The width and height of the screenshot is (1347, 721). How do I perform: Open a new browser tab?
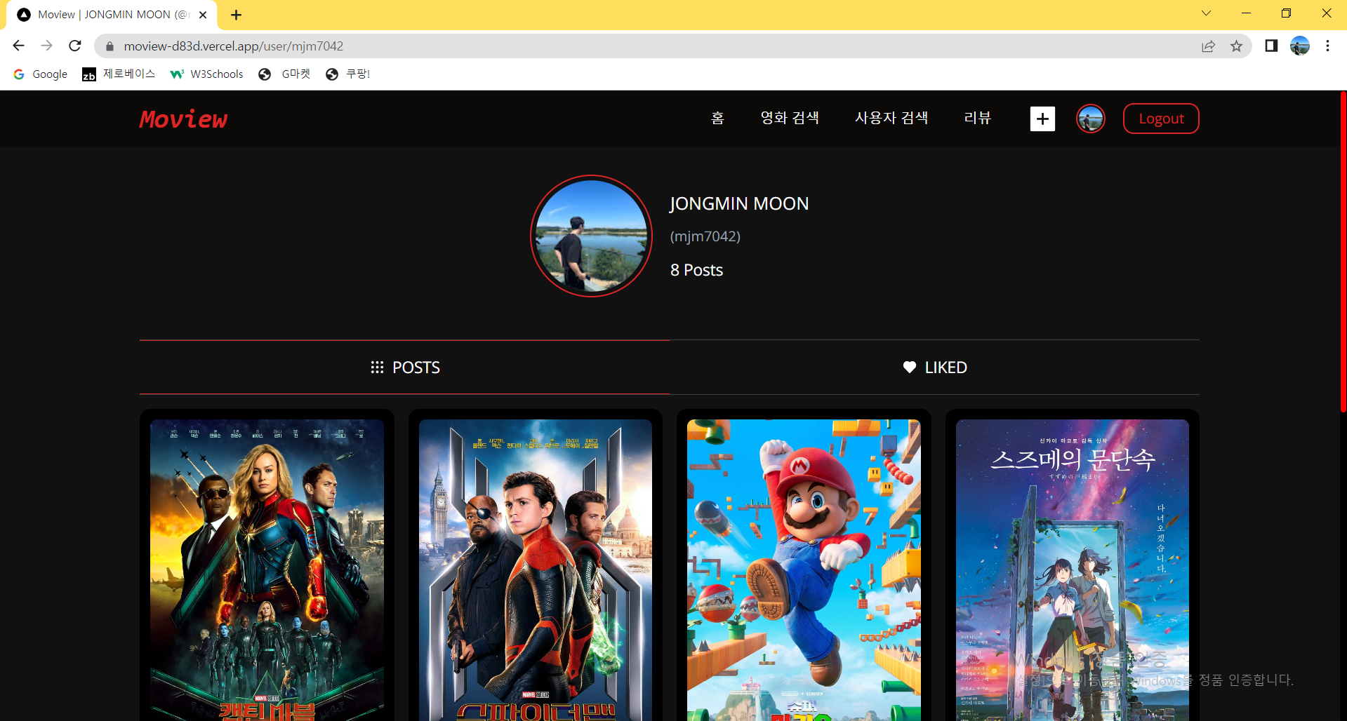237,15
